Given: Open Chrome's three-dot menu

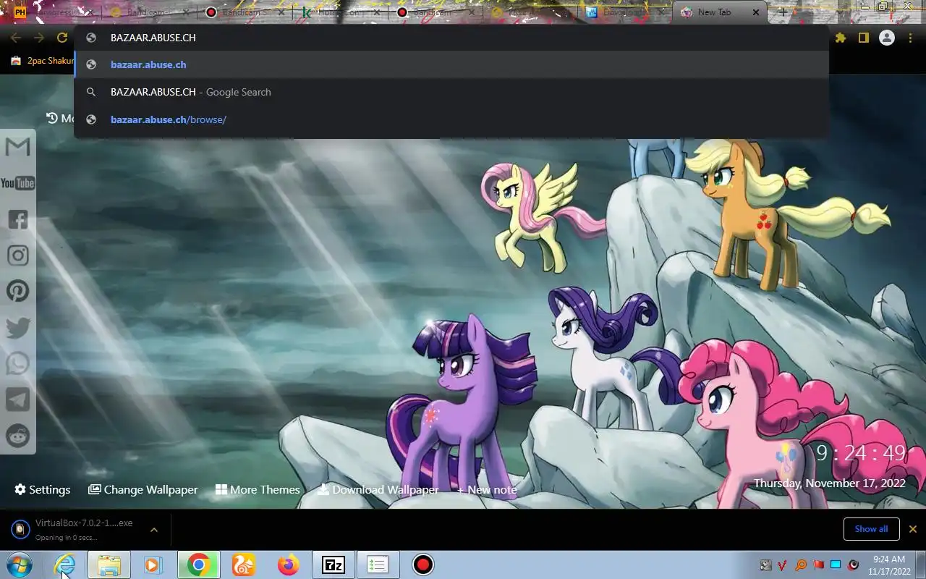Looking at the screenshot, I should [910, 38].
